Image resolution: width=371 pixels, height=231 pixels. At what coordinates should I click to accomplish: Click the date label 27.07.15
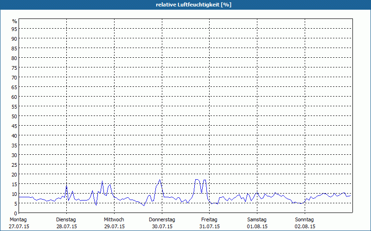point(19,226)
